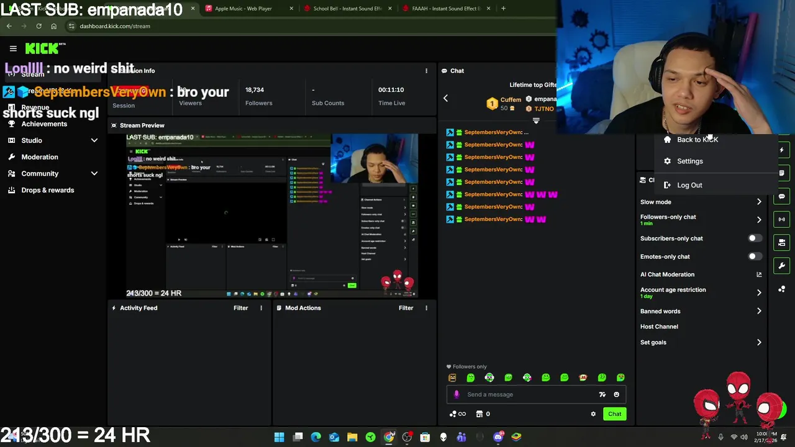Open Mod Actions Filter dropdown
This screenshot has width=795, height=447.
(x=406, y=308)
